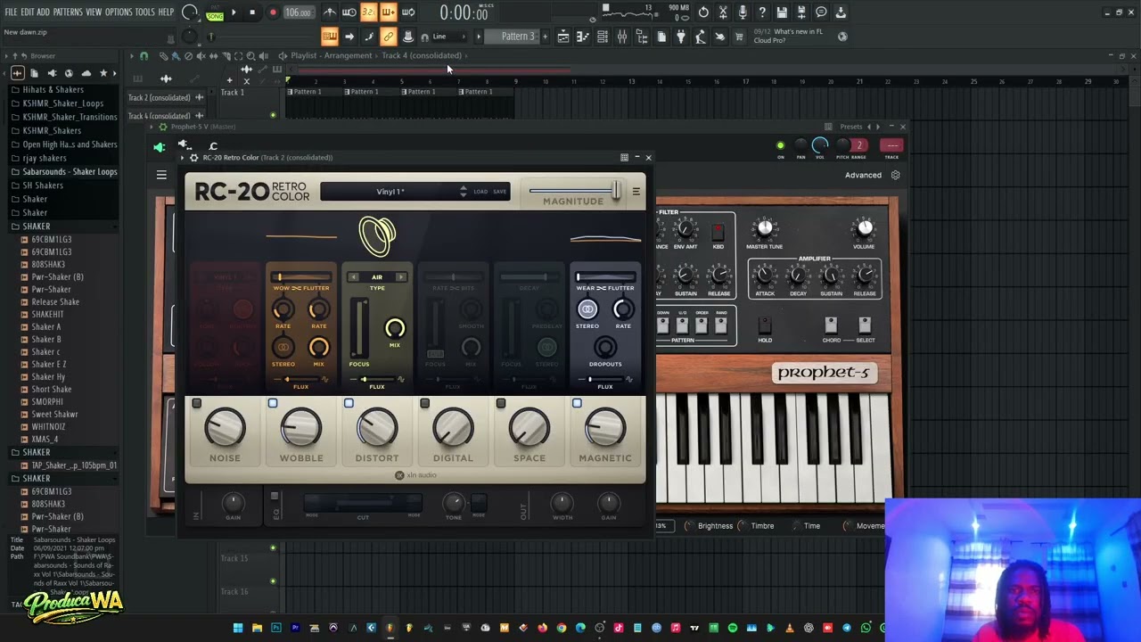The image size is (1141, 642).
Task: Toggle the Wobble STEREO button
Action: pyautogui.click(x=283, y=348)
